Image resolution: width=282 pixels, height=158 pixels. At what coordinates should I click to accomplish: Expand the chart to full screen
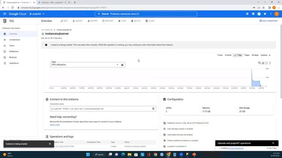click(267, 63)
